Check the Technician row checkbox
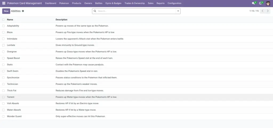The width and height of the screenshot is (273, 128). [3, 84]
